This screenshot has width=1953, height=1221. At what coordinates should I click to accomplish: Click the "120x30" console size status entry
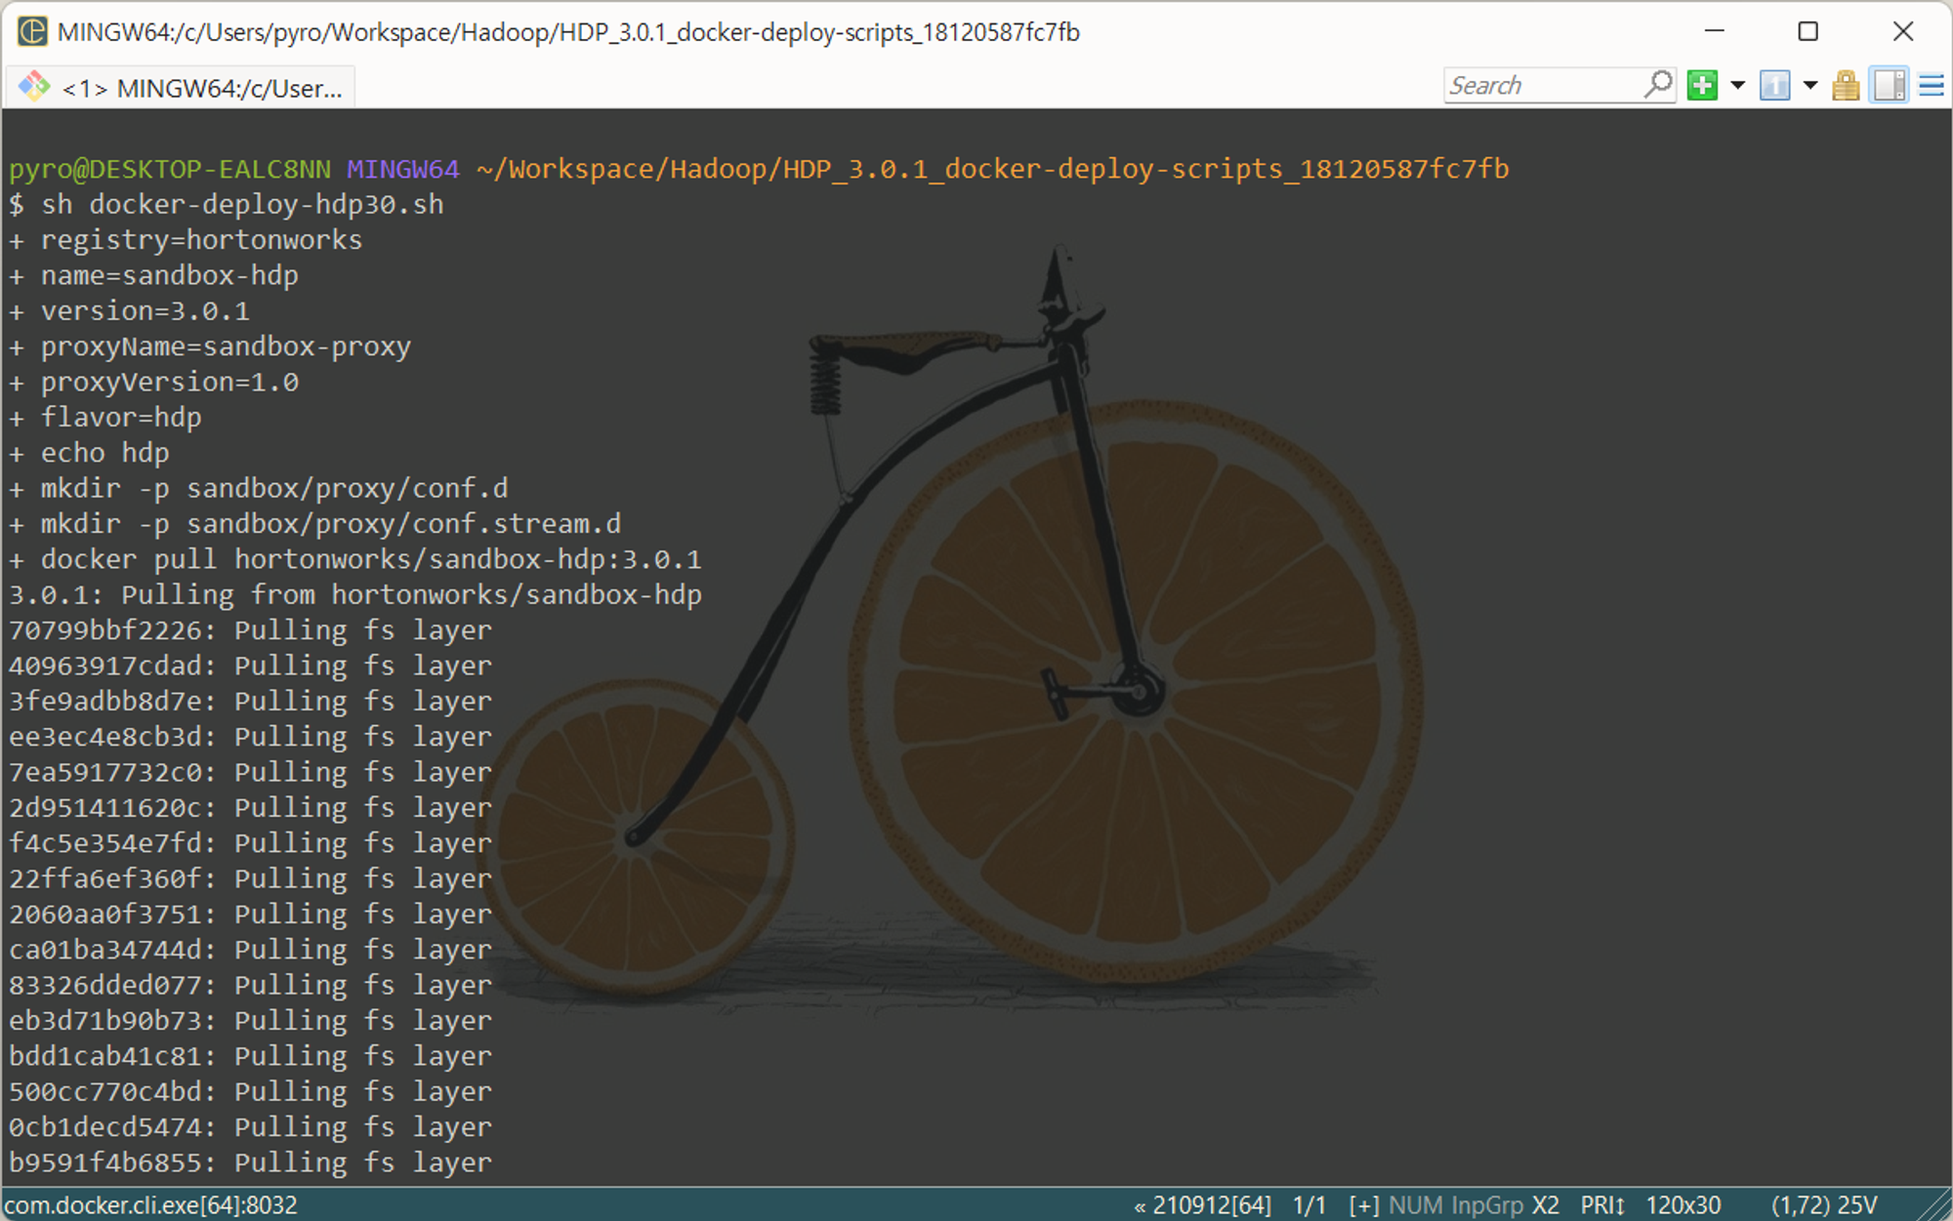1683,1205
